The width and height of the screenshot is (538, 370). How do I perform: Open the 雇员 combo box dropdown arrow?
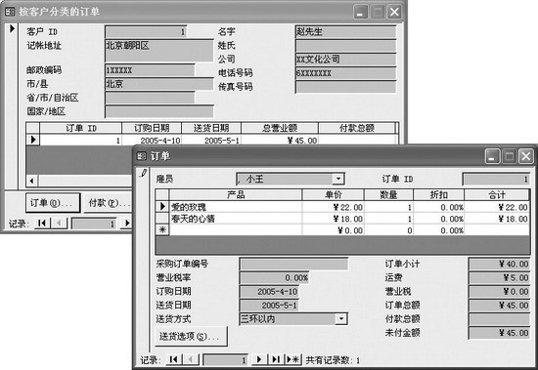(x=338, y=179)
